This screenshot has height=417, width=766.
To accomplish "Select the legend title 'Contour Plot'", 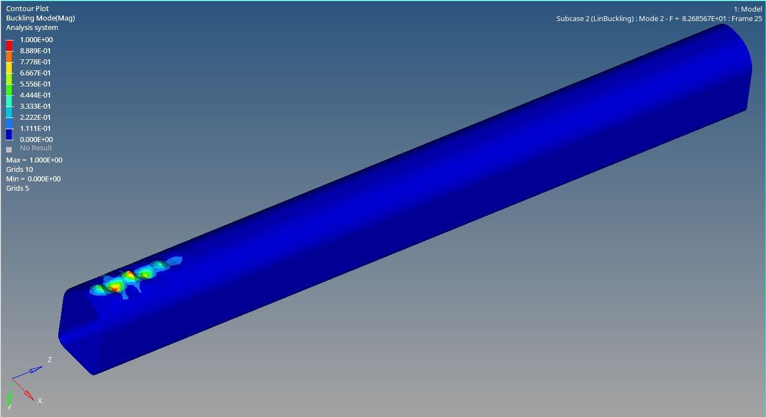I will coord(27,9).
